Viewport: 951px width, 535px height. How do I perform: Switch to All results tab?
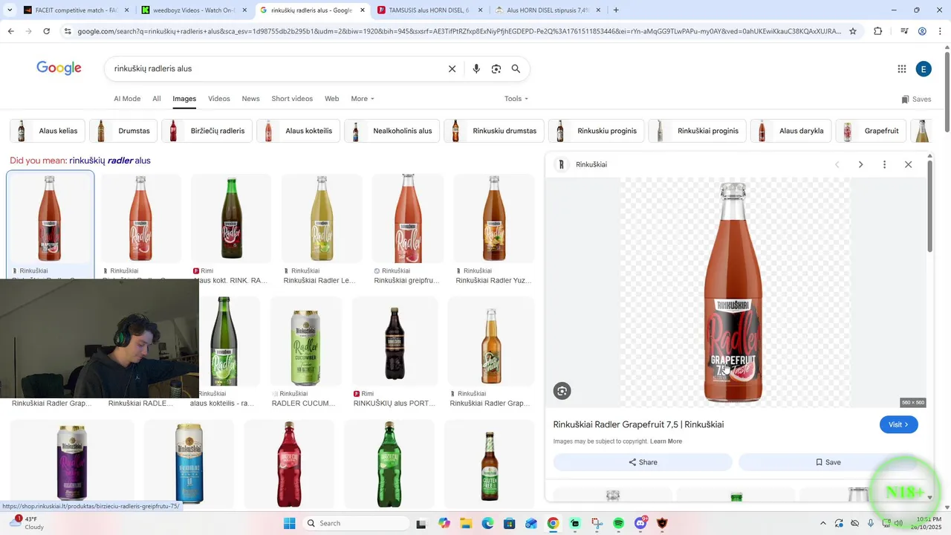(x=157, y=98)
